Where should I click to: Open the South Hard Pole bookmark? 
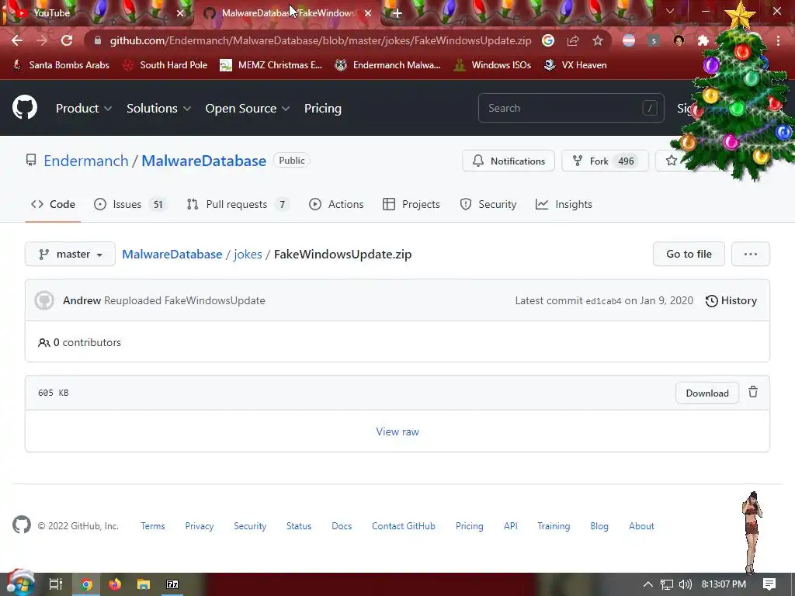[165, 65]
